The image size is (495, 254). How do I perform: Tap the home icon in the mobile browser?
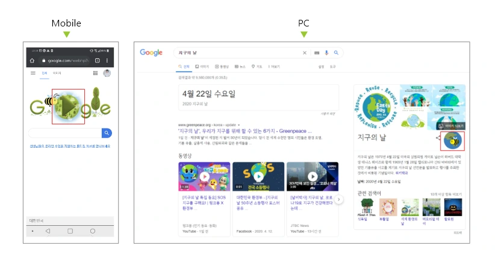[x=32, y=61]
